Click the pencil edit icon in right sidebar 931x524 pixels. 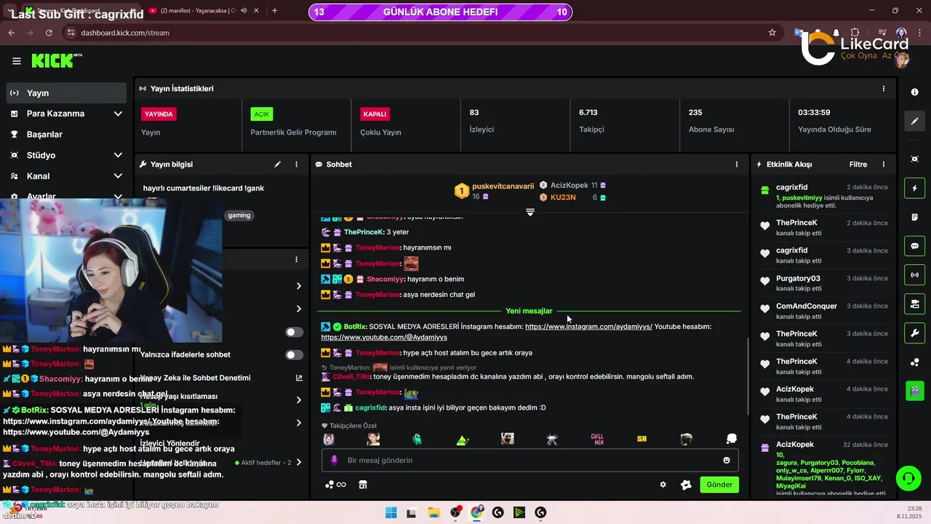click(914, 121)
